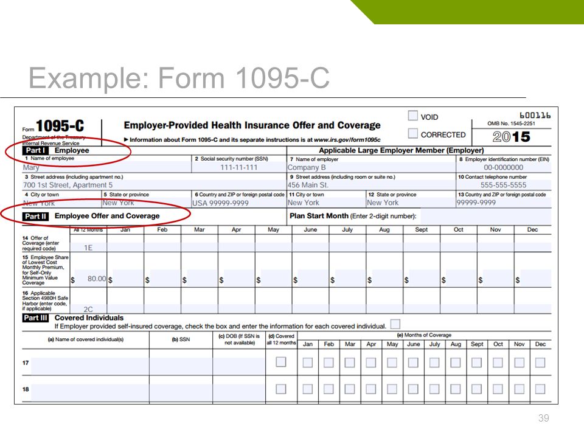Click contact telephone field 555-555-5555
The width and height of the screenshot is (584, 438).
click(504, 185)
